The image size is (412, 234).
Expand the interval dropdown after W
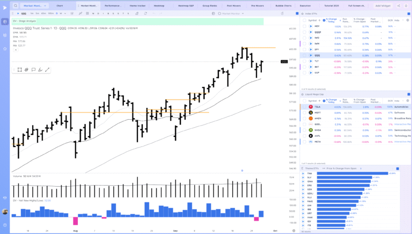[x=65, y=13]
